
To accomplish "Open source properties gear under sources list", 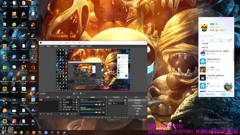I will [68, 114].
